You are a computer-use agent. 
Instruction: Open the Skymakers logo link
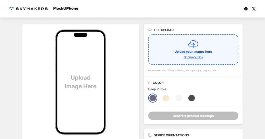[x=28, y=9]
